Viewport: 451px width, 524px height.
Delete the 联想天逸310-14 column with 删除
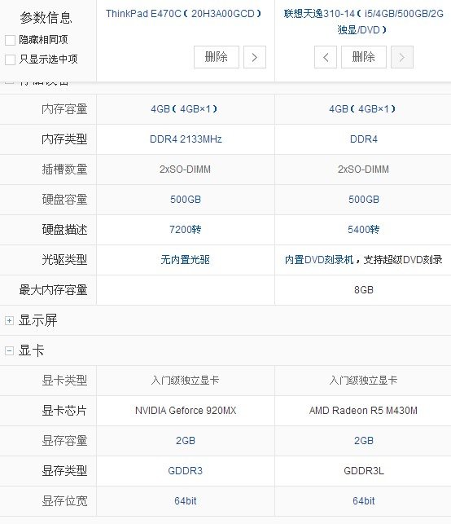click(x=364, y=57)
